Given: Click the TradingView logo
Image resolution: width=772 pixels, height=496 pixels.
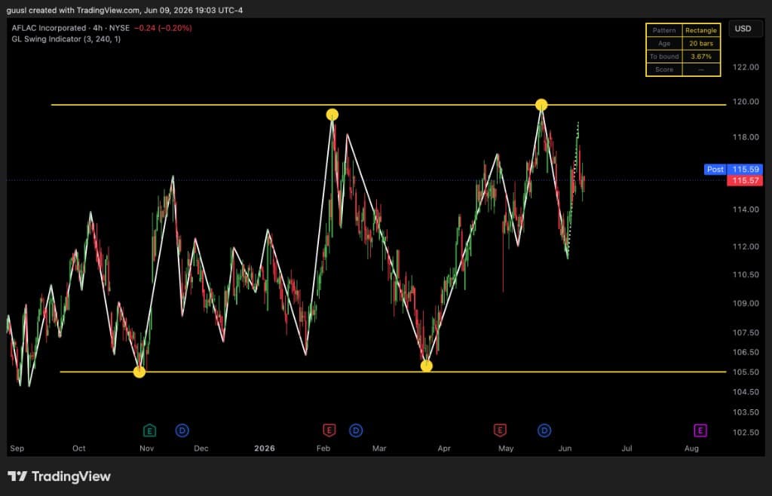Looking at the screenshot, I should (59, 476).
